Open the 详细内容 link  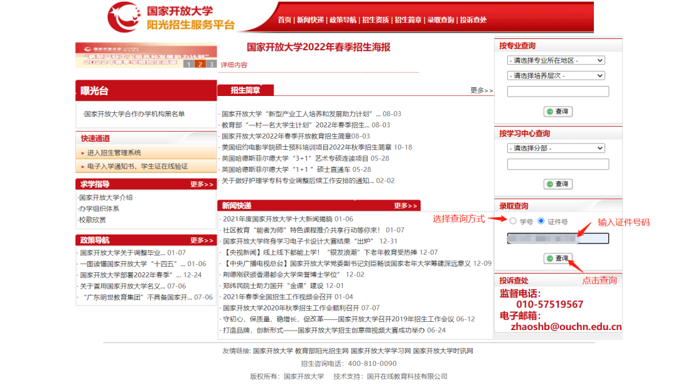tap(234, 65)
